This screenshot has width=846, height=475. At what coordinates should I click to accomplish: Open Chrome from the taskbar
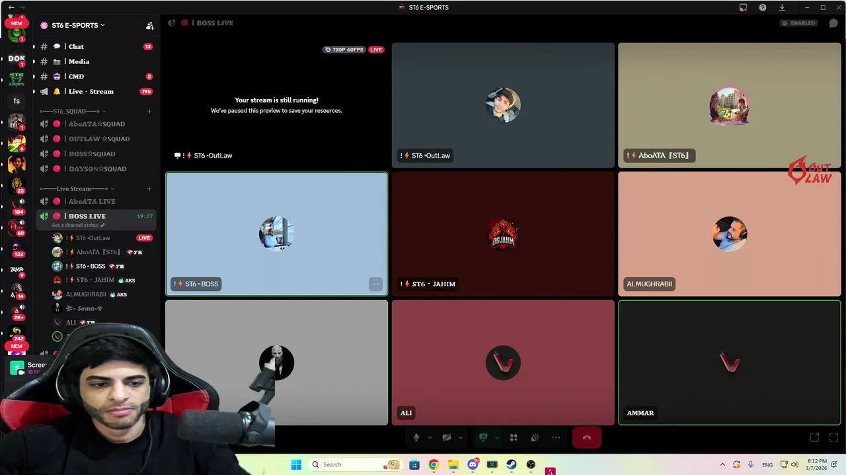click(x=434, y=464)
